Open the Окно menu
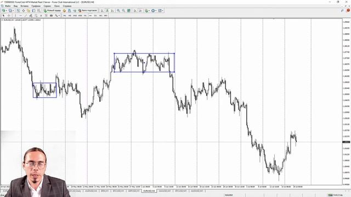The width and height of the screenshot is (351, 197). coord(57,6)
